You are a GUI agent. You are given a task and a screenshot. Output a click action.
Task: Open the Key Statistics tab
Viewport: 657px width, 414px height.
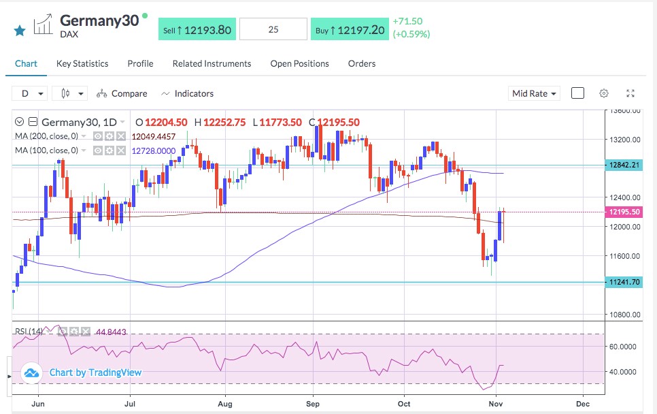pos(82,64)
